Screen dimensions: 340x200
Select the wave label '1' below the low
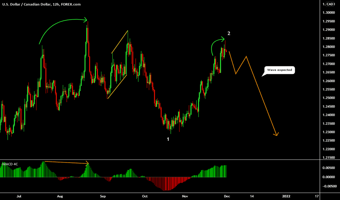[x=168, y=139]
